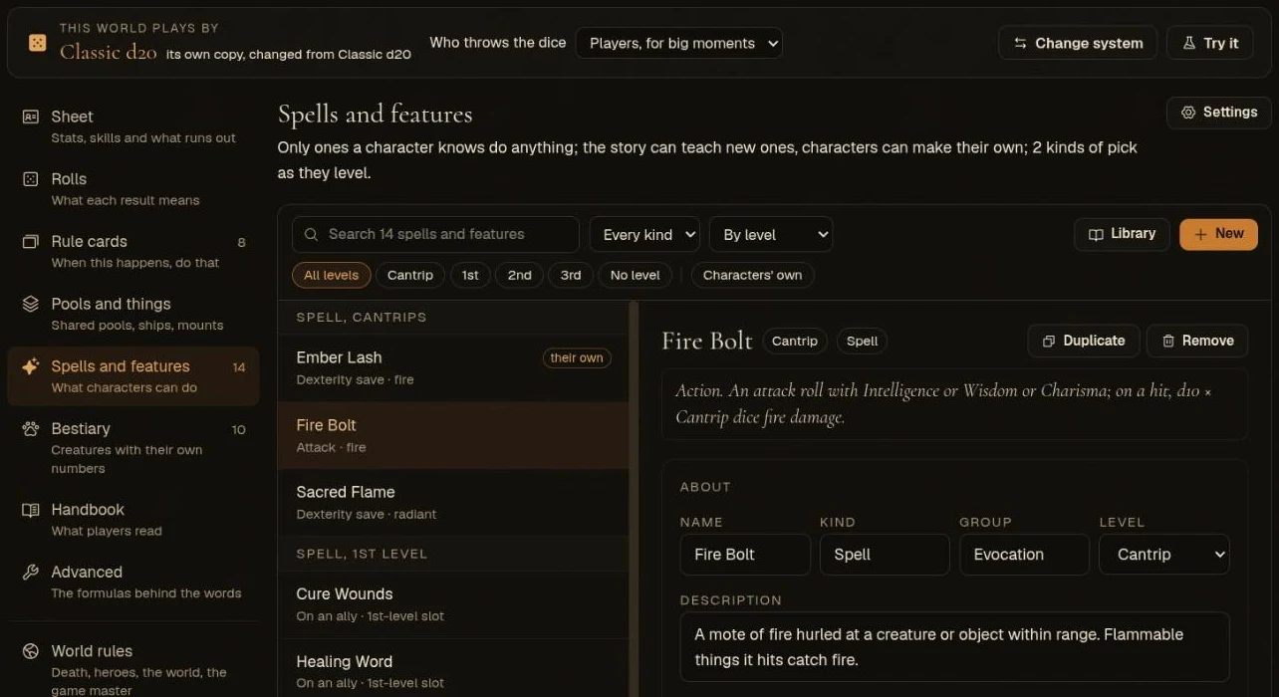Select Sacred Flame in the spell list

tap(453, 502)
